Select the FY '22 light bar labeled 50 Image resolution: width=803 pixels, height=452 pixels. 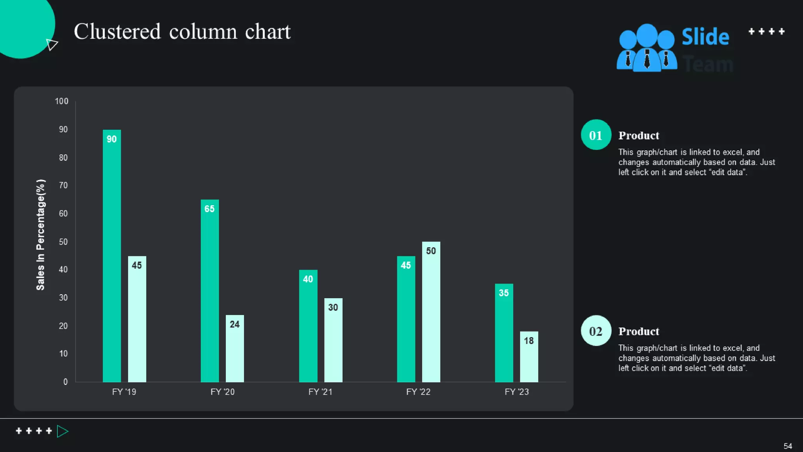click(x=431, y=312)
